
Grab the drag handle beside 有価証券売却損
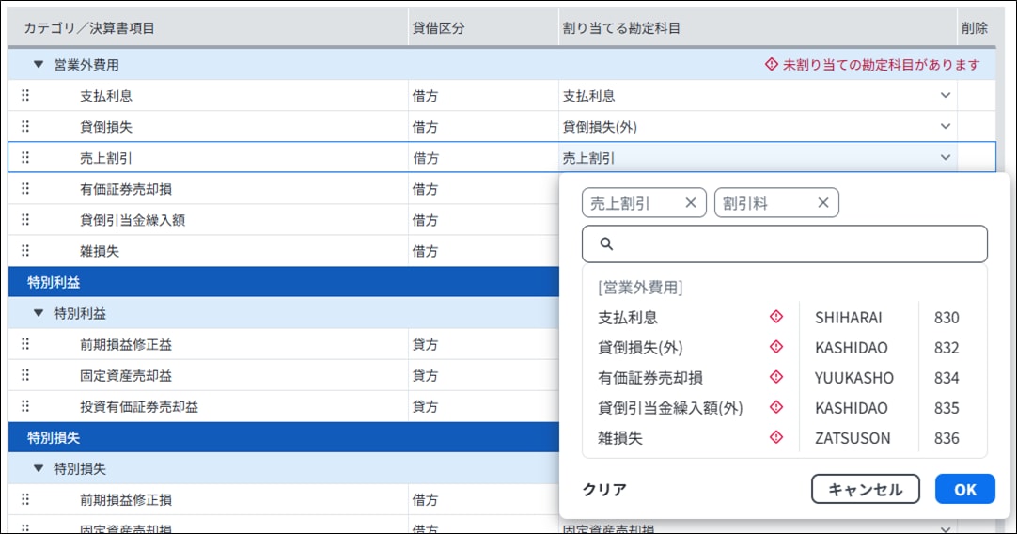pos(25,188)
